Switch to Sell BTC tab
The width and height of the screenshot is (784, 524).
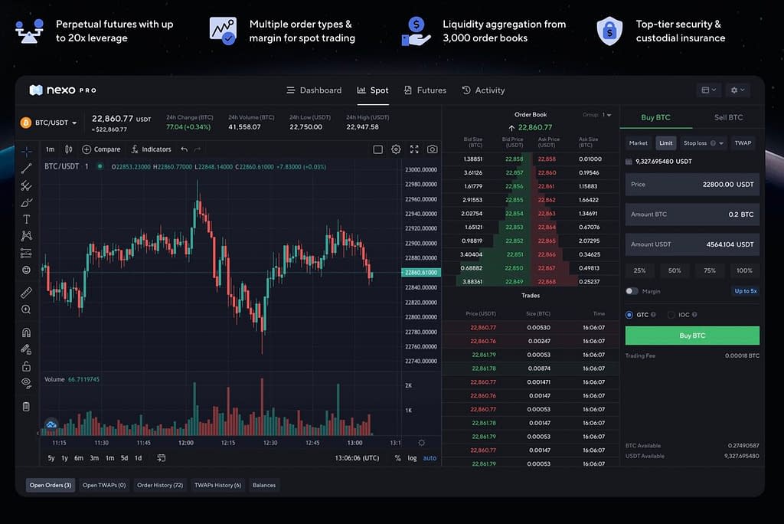point(729,117)
